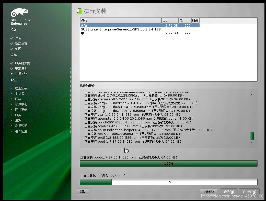
Task: Click the 100% package progress bar
Action: pyautogui.click(x=168, y=163)
